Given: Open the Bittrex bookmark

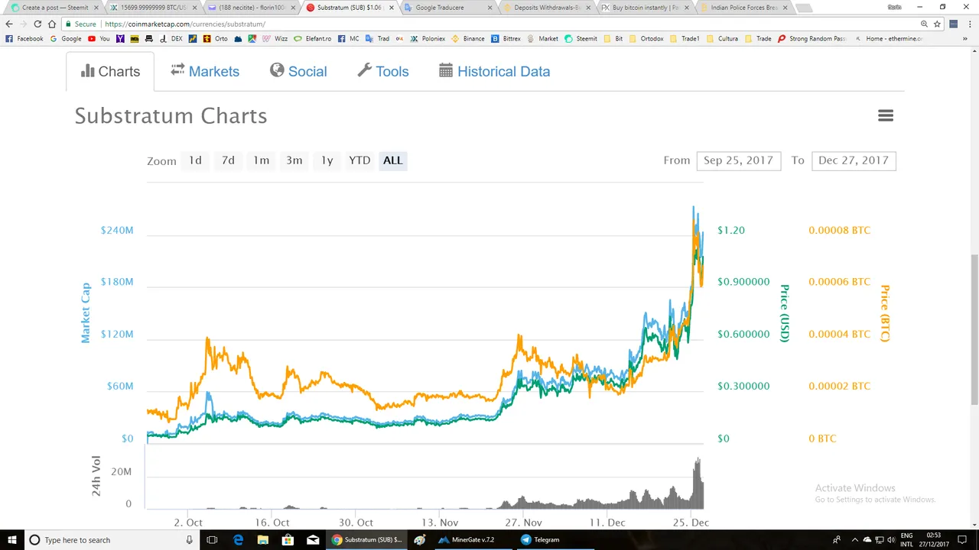Looking at the screenshot, I should coord(506,38).
